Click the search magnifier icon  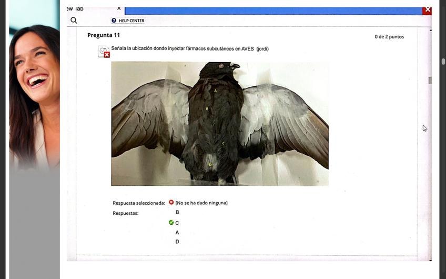(74, 20)
